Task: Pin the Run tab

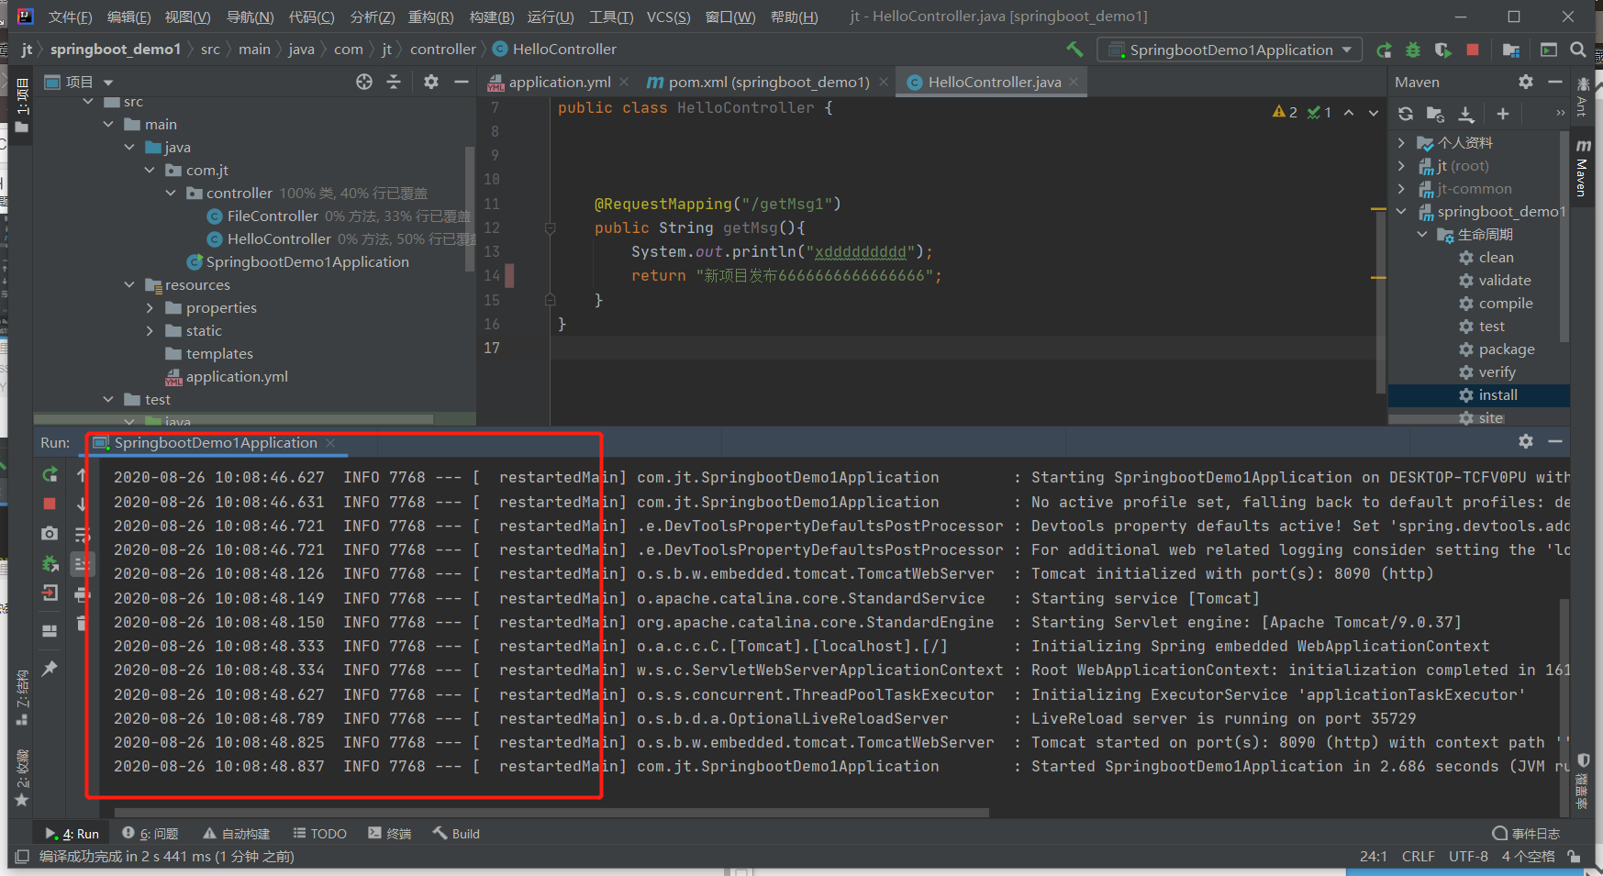Action: pos(50,669)
